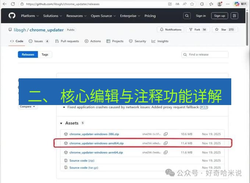The image size is (250, 183).
Task: Collapse the Assets section
Action: pos(61,123)
